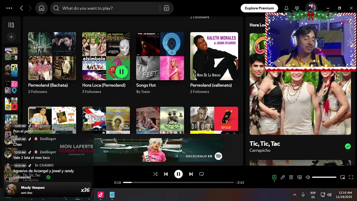Open system volume tray icon

[329, 195]
